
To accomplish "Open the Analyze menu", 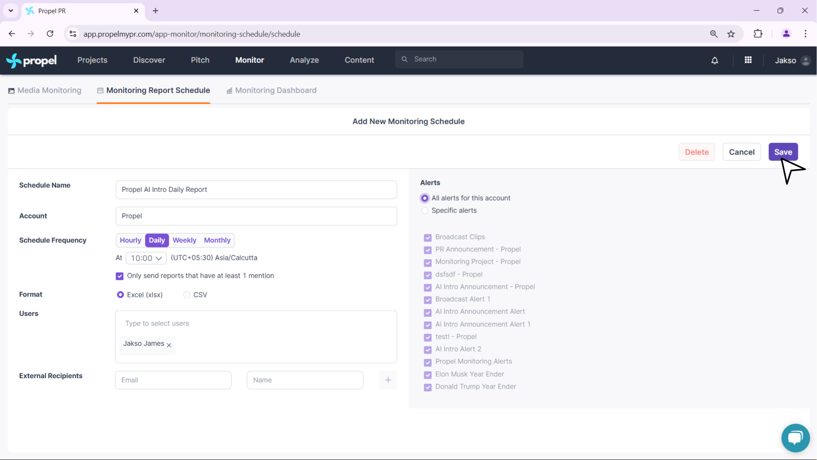I will pos(304,60).
